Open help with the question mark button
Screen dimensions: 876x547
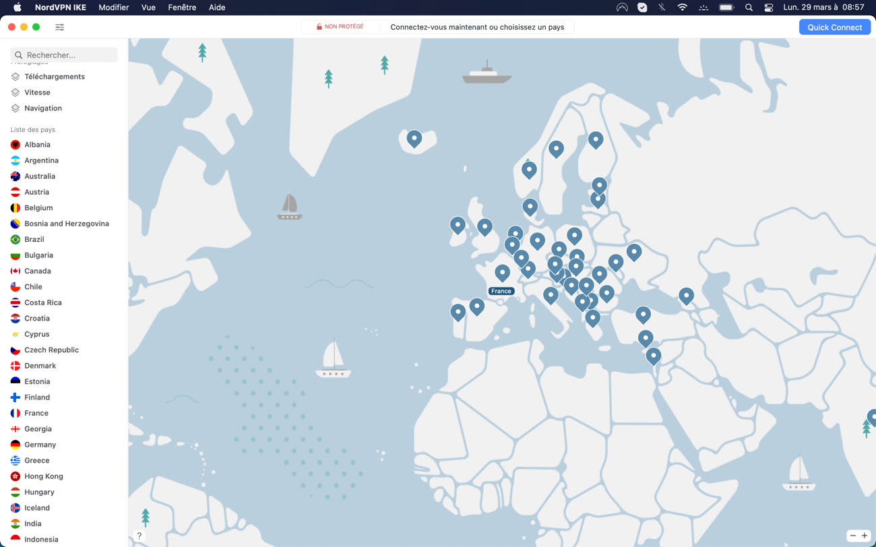pyautogui.click(x=139, y=536)
